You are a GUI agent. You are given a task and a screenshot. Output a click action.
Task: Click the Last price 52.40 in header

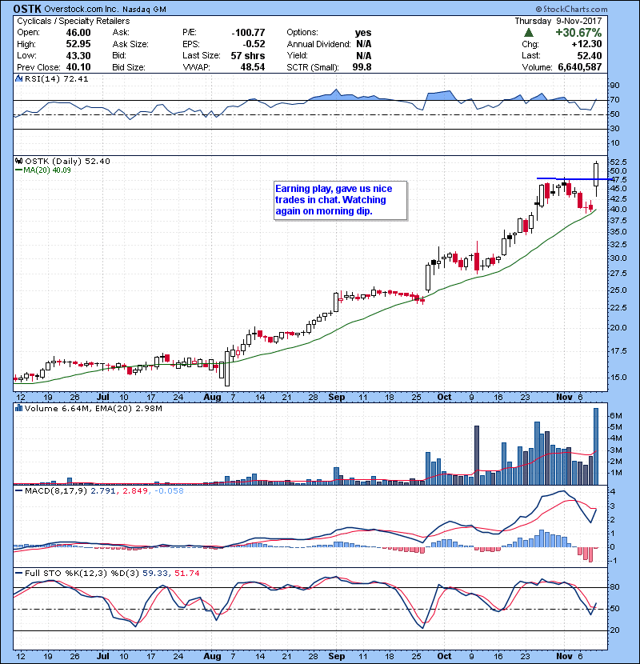pos(589,55)
